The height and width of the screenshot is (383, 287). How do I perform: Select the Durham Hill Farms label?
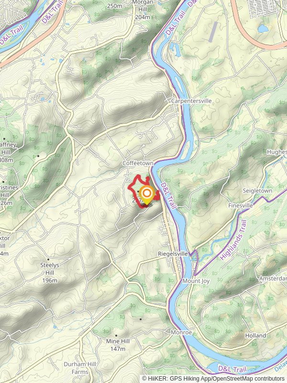80,368
